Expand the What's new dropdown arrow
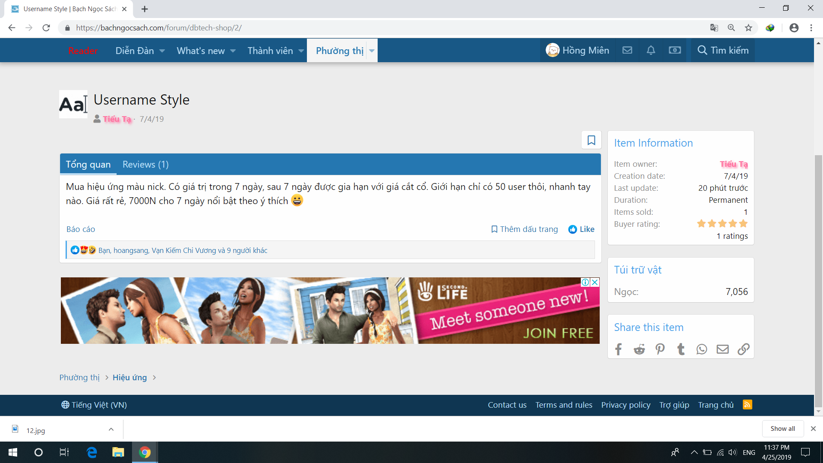823x463 pixels. [233, 51]
